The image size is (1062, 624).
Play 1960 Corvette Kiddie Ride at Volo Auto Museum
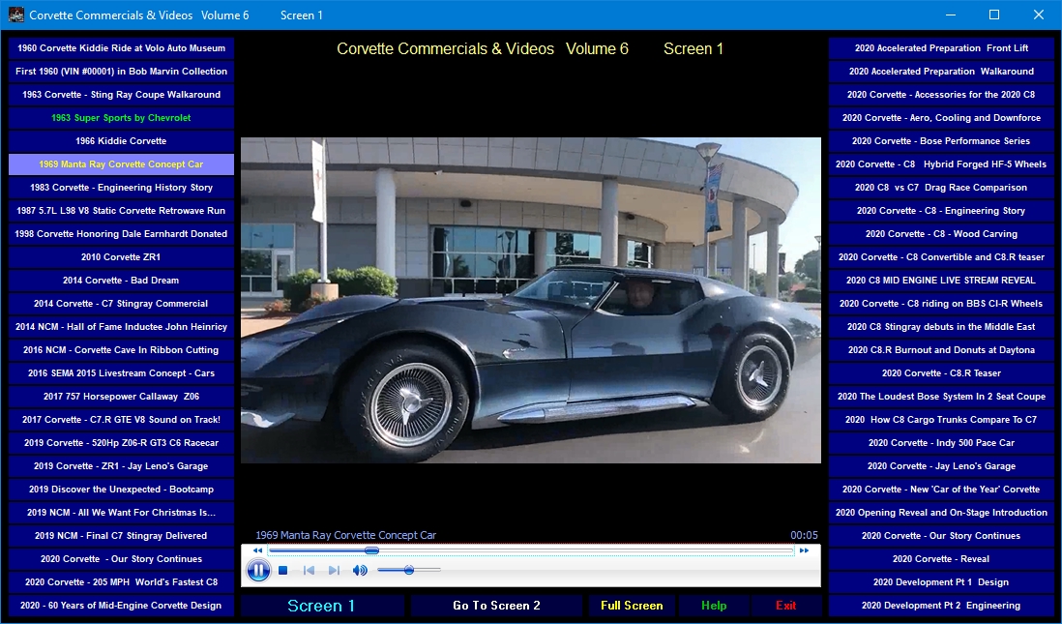(121, 48)
